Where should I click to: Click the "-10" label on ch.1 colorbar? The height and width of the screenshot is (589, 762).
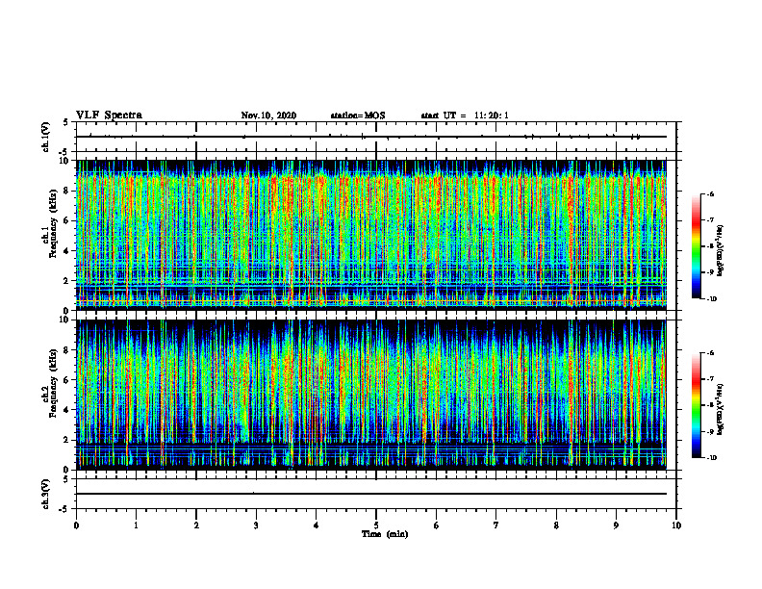pos(711,299)
